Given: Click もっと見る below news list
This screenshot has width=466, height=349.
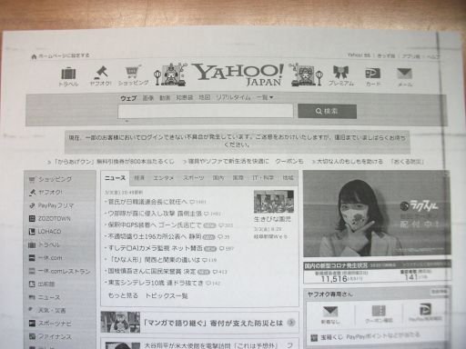Looking at the screenshot, I should [123, 295].
